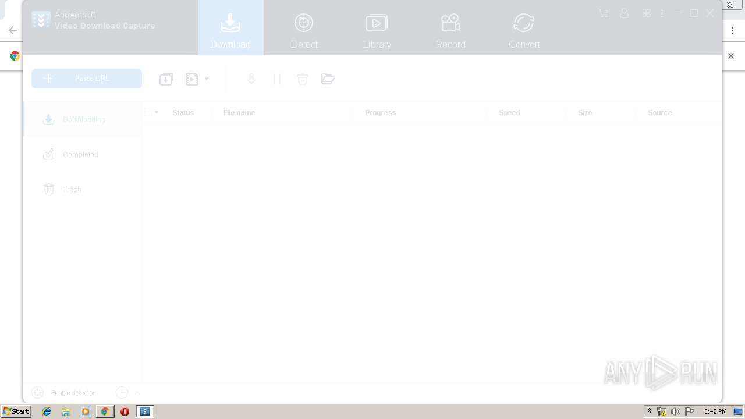Expand the arrow next to clock icon

(137, 393)
